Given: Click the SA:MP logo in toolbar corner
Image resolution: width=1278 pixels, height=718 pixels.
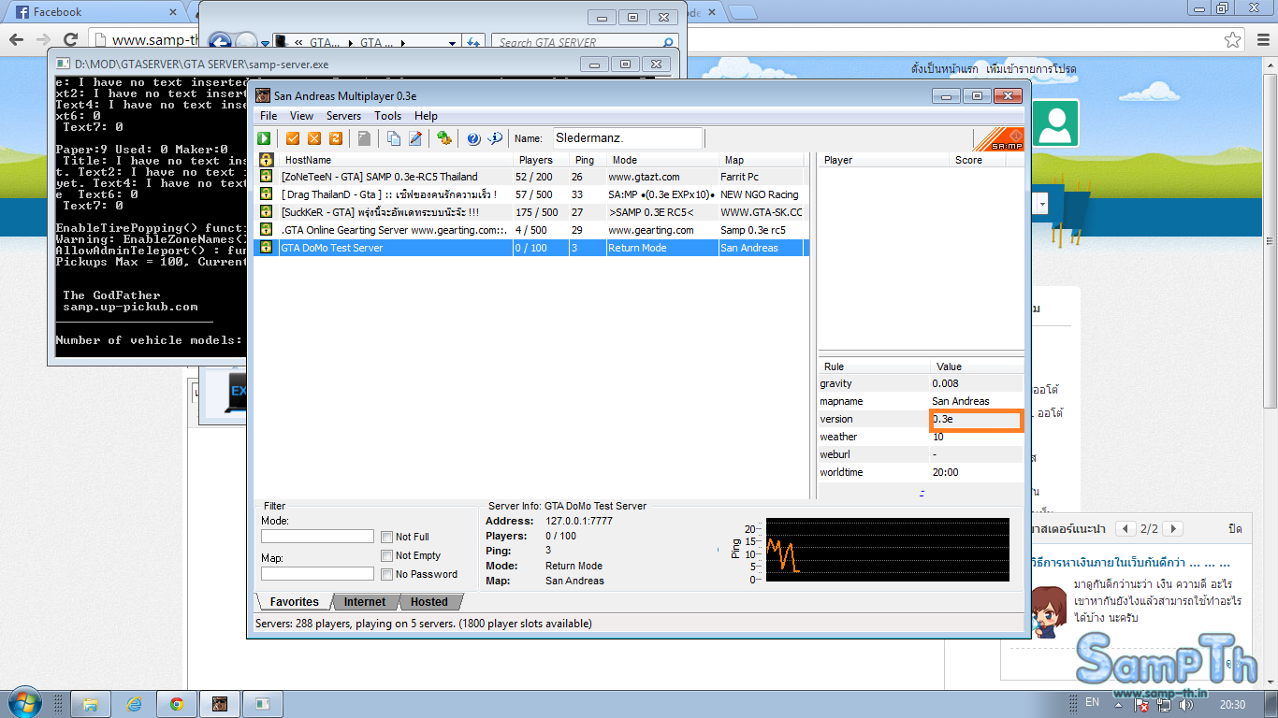Looking at the screenshot, I should pos(998,139).
